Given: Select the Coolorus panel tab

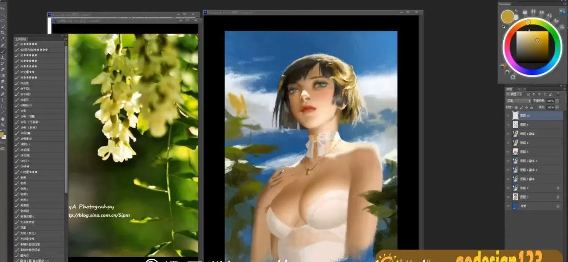Looking at the screenshot, I should click(x=505, y=4).
